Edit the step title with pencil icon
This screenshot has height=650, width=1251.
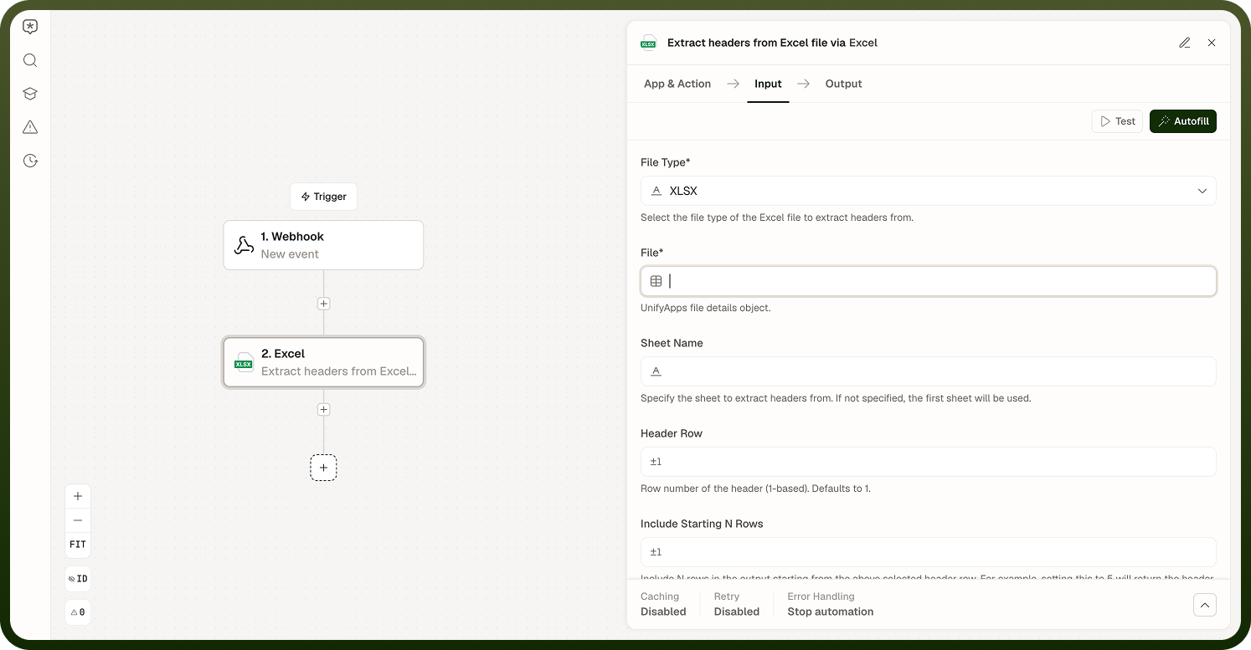[x=1185, y=43]
